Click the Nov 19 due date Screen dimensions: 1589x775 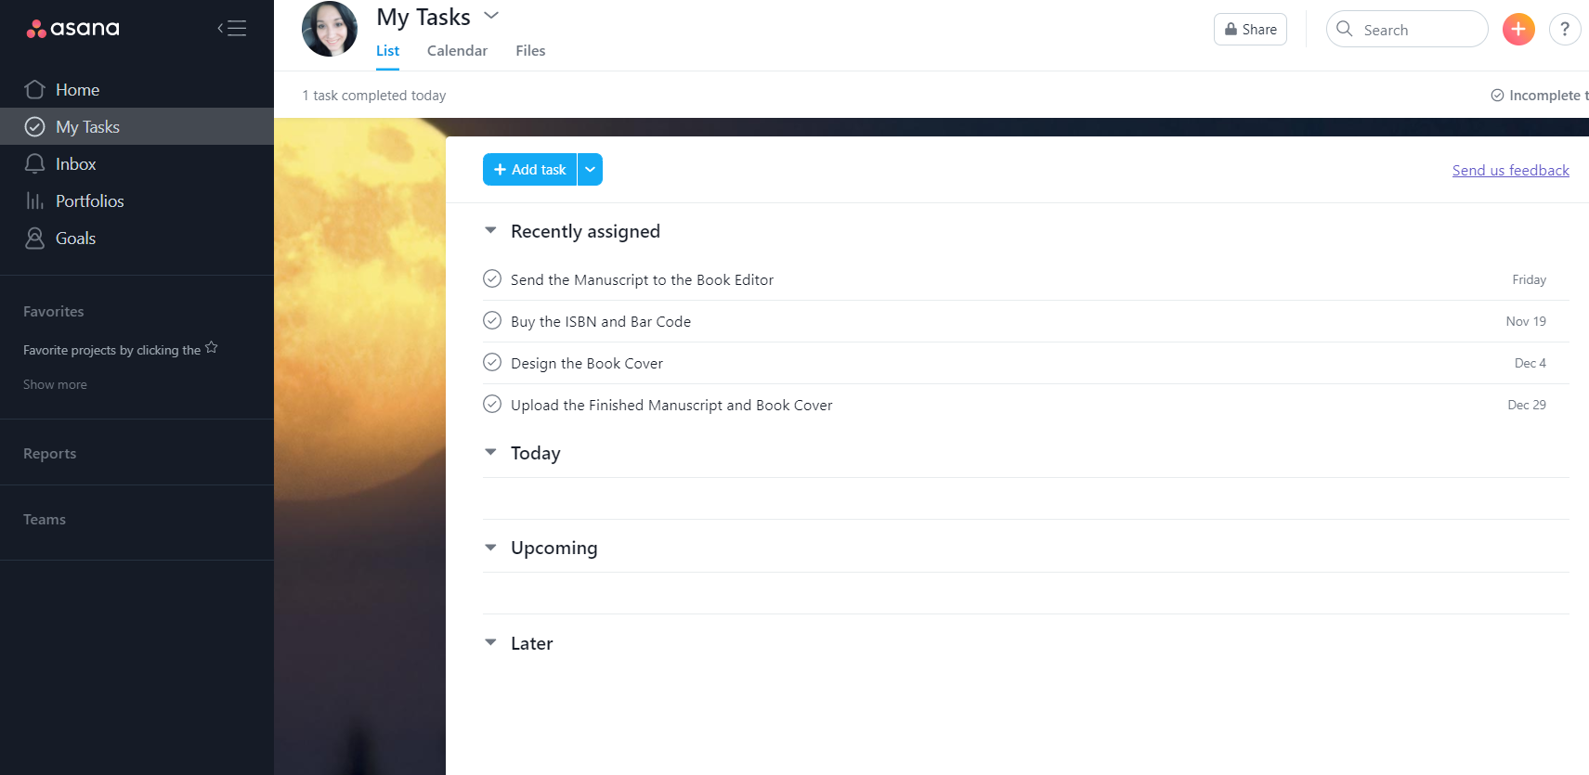(1526, 321)
